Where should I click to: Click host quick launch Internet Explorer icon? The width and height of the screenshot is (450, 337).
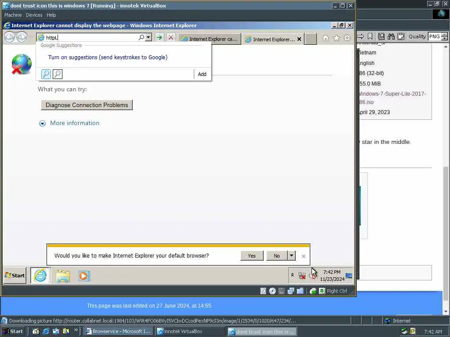(46, 332)
